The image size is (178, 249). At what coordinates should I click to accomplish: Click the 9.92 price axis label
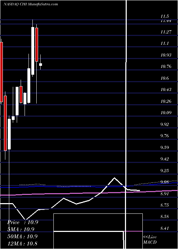tap(164, 124)
